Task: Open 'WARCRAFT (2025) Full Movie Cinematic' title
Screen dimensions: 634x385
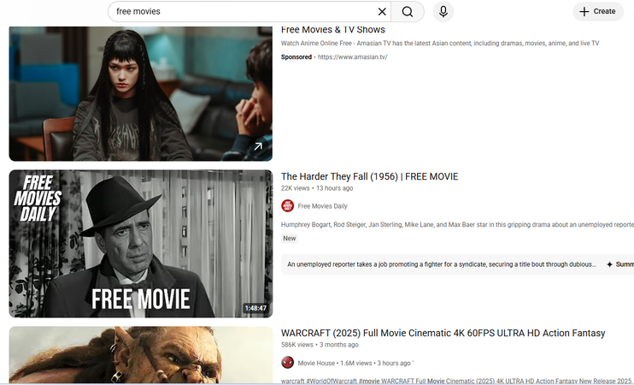Action: click(443, 333)
